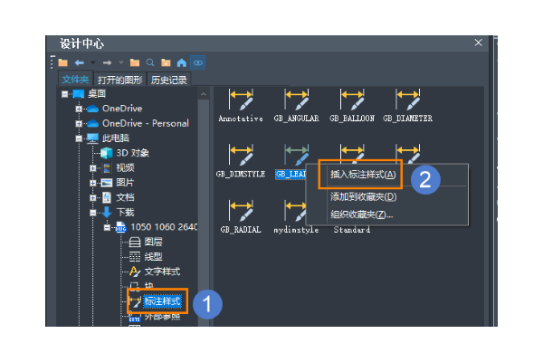Select the 此电脑 label
The height and width of the screenshot is (362, 543).
pyautogui.click(x=115, y=138)
